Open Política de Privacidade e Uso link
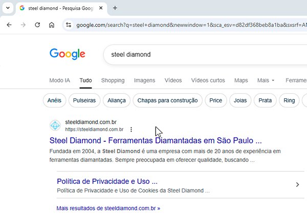The width and height of the screenshot is (307, 217). coord(107,181)
